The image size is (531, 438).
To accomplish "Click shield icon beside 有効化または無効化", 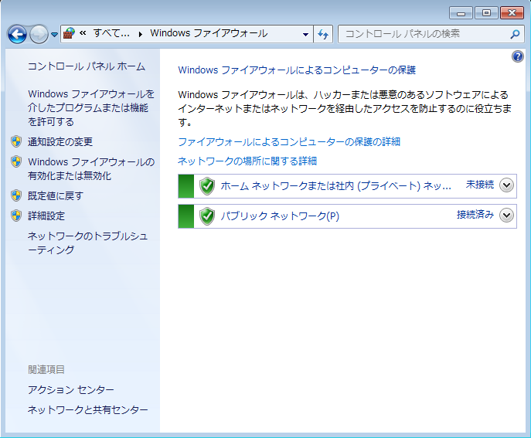I will click(16, 161).
